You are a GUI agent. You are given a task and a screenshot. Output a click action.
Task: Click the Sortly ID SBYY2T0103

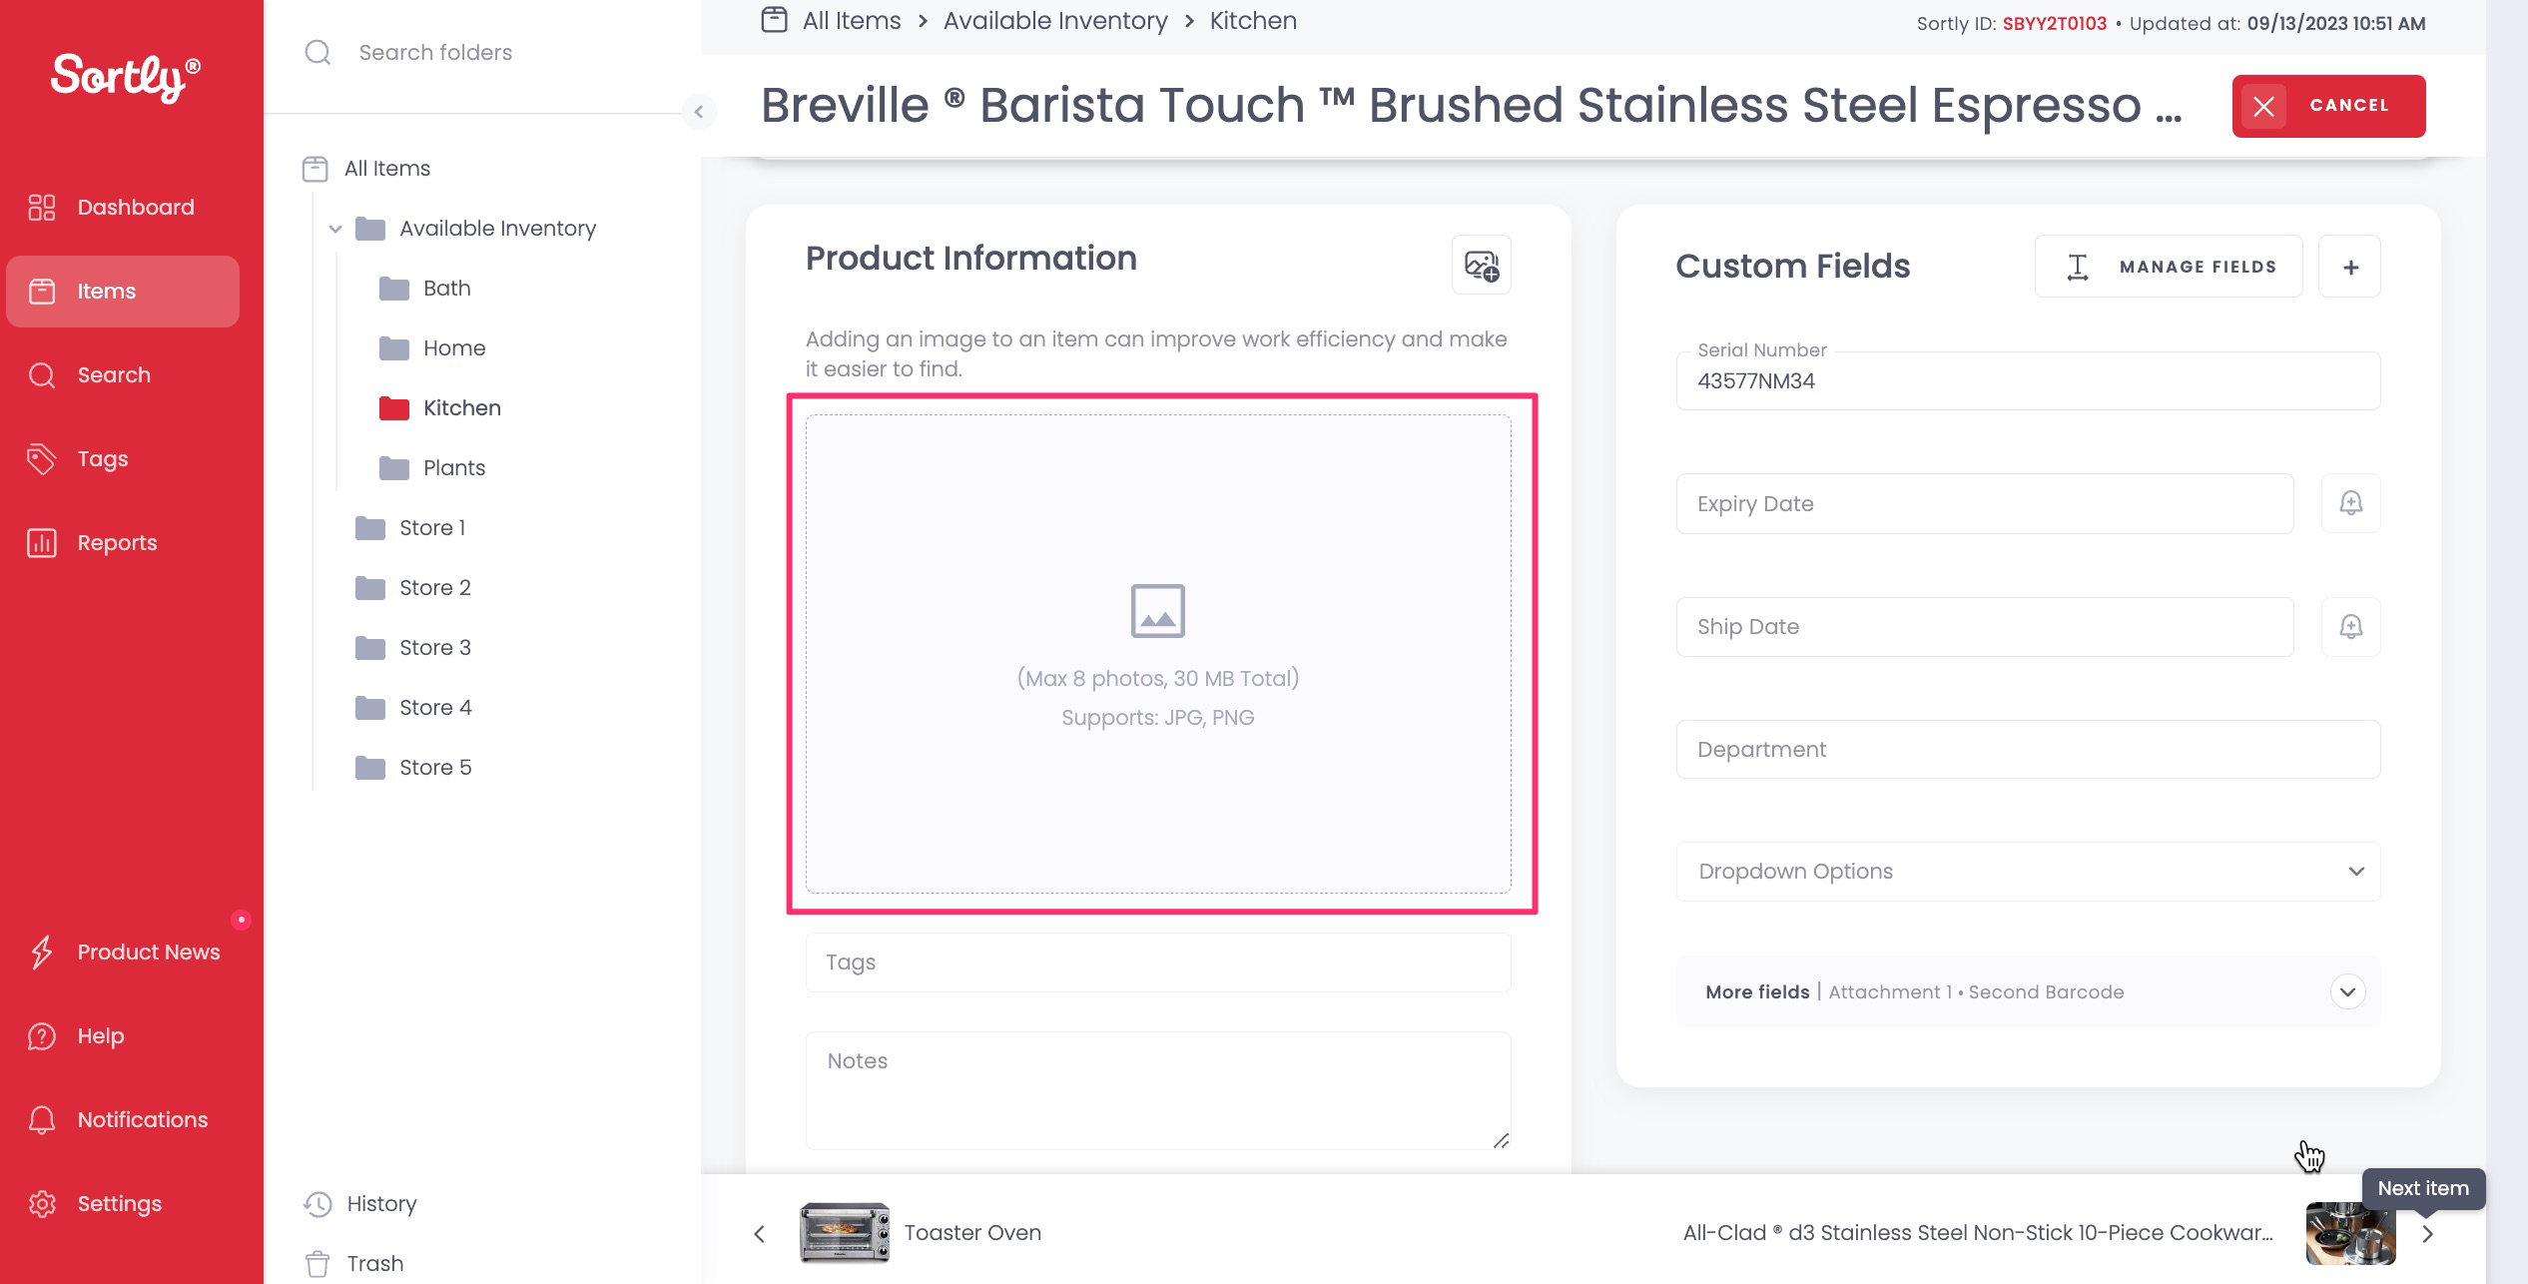[x=2054, y=23]
